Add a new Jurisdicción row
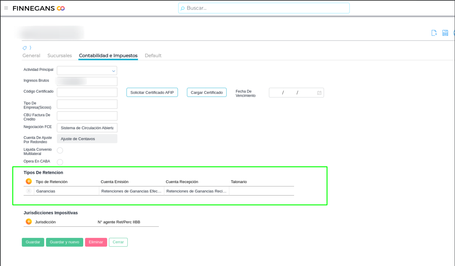This screenshot has width=455, height=266. [29, 222]
